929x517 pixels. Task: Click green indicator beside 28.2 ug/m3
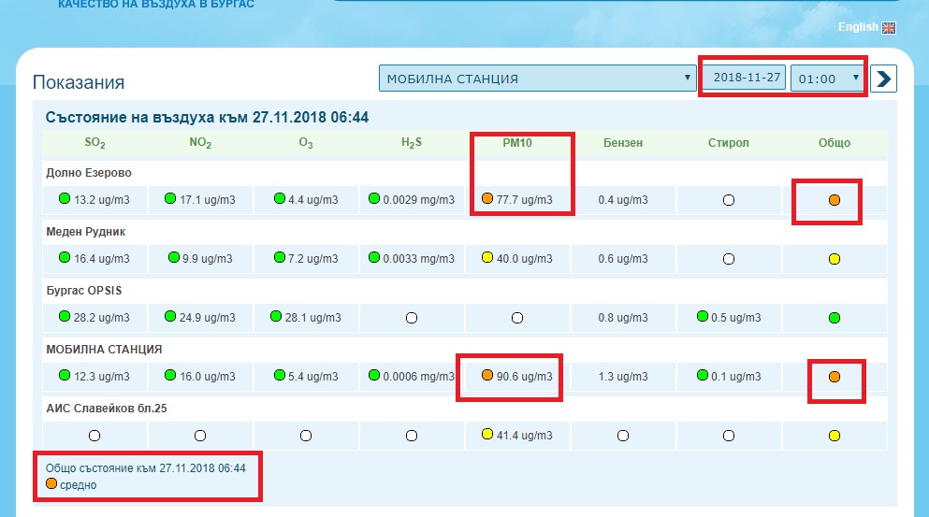tap(65, 316)
